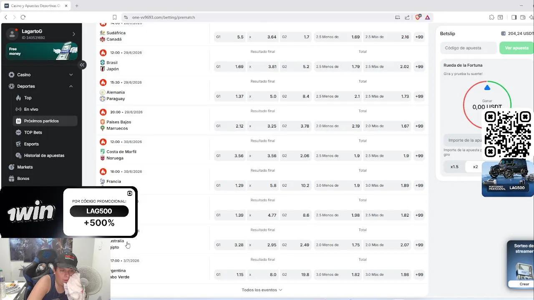Screen dimensions: 534x300
Task: Click the Brave shields icon
Action: tap(418, 17)
